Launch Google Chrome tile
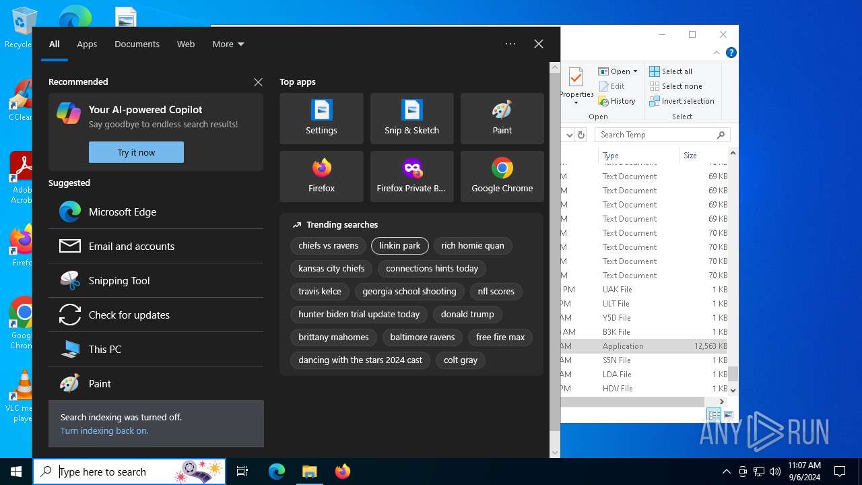 [502, 176]
